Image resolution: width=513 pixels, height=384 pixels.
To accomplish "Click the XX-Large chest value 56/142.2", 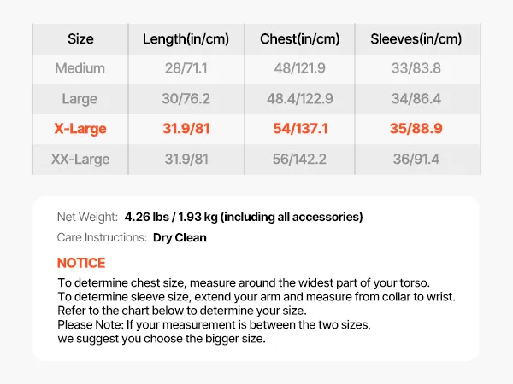I will pyautogui.click(x=299, y=160).
